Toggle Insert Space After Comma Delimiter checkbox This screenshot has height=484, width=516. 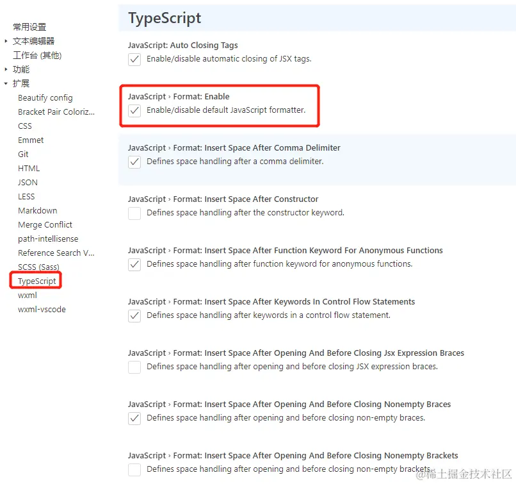click(x=134, y=162)
